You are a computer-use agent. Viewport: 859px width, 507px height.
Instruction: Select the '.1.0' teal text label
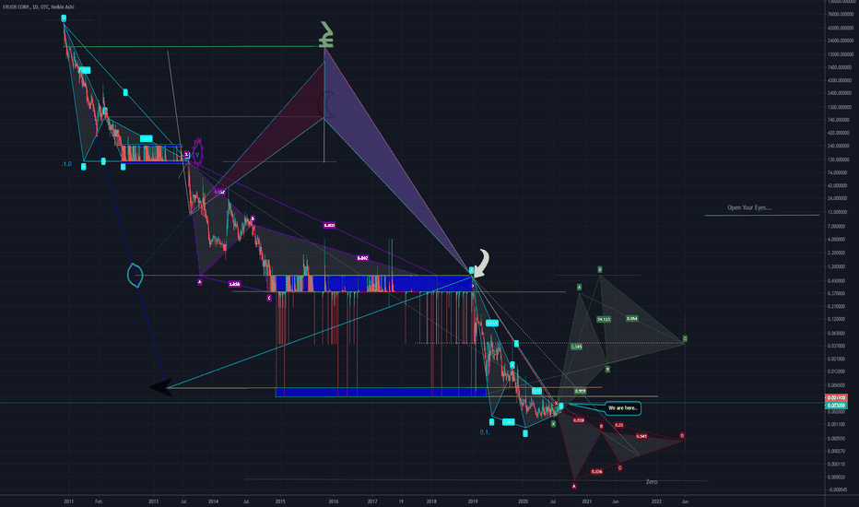coord(66,164)
